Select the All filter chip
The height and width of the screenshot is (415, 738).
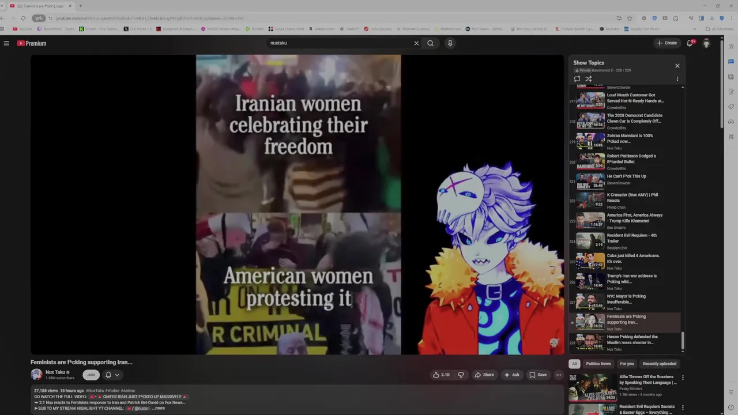[574, 364]
